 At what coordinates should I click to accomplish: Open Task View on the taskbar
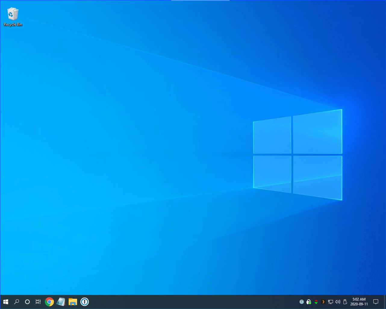pyautogui.click(x=38, y=302)
